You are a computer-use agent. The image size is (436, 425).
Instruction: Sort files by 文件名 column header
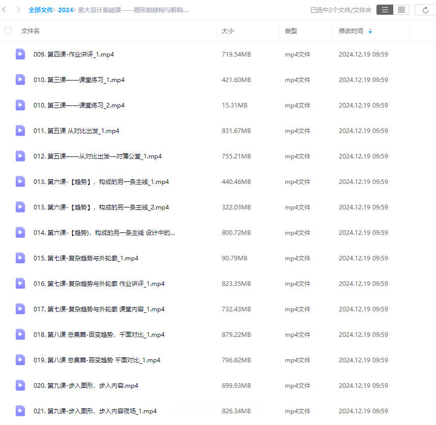(31, 31)
